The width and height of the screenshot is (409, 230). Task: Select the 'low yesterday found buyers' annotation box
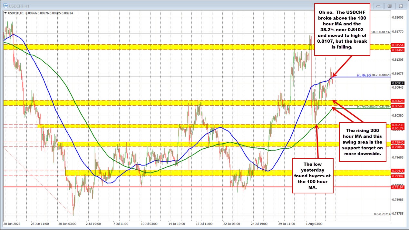pyautogui.click(x=312, y=176)
